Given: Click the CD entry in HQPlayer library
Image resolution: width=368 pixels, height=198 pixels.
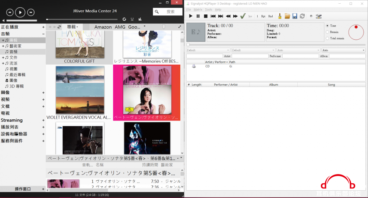Looking at the screenshot, I should tap(208, 66).
